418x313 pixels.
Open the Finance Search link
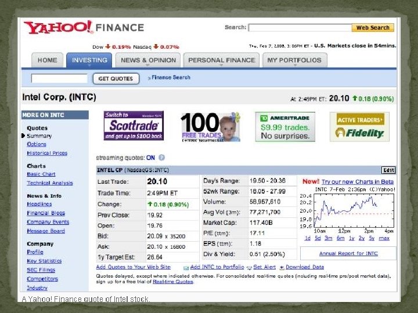171,78
